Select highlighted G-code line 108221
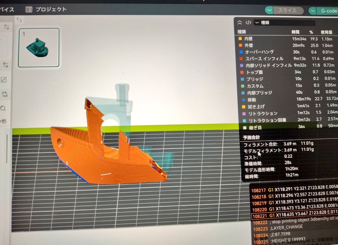Screen dimensions: 338x245 295,214
